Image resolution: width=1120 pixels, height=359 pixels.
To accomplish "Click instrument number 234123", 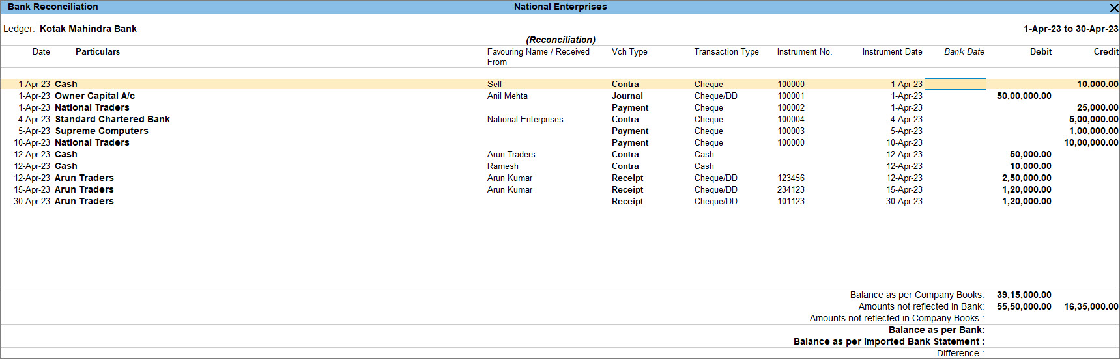I will 790,189.
